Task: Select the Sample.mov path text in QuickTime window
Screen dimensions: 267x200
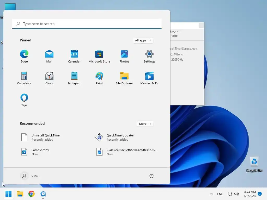Action: pyautogui.click(x=184, y=49)
